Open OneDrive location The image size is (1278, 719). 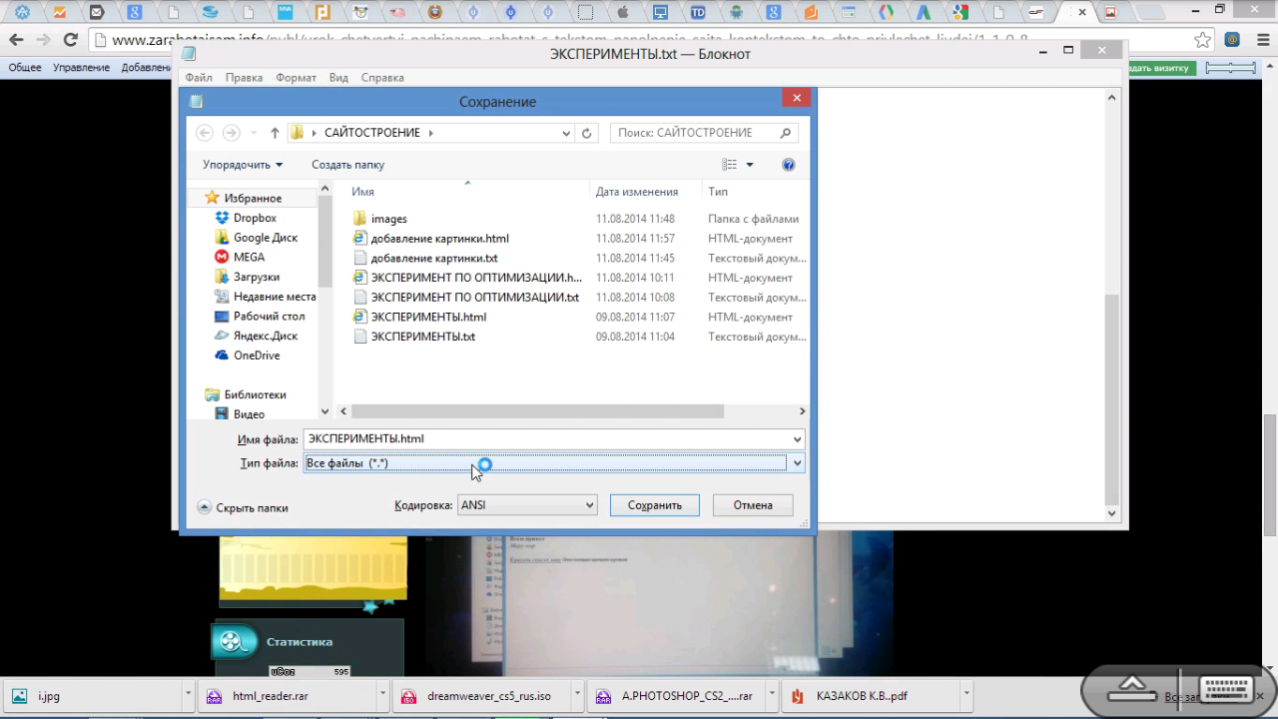coord(248,356)
